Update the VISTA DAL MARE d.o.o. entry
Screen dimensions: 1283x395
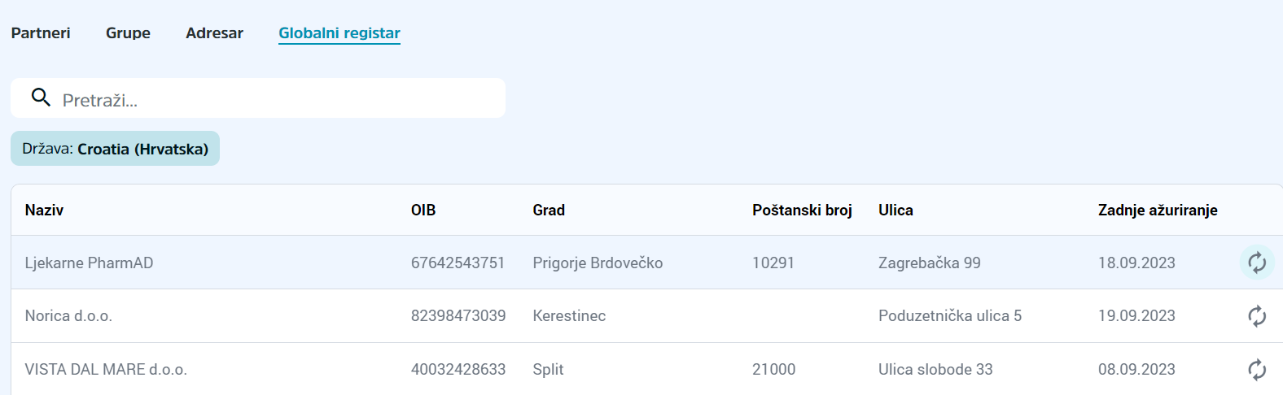coord(1257,370)
